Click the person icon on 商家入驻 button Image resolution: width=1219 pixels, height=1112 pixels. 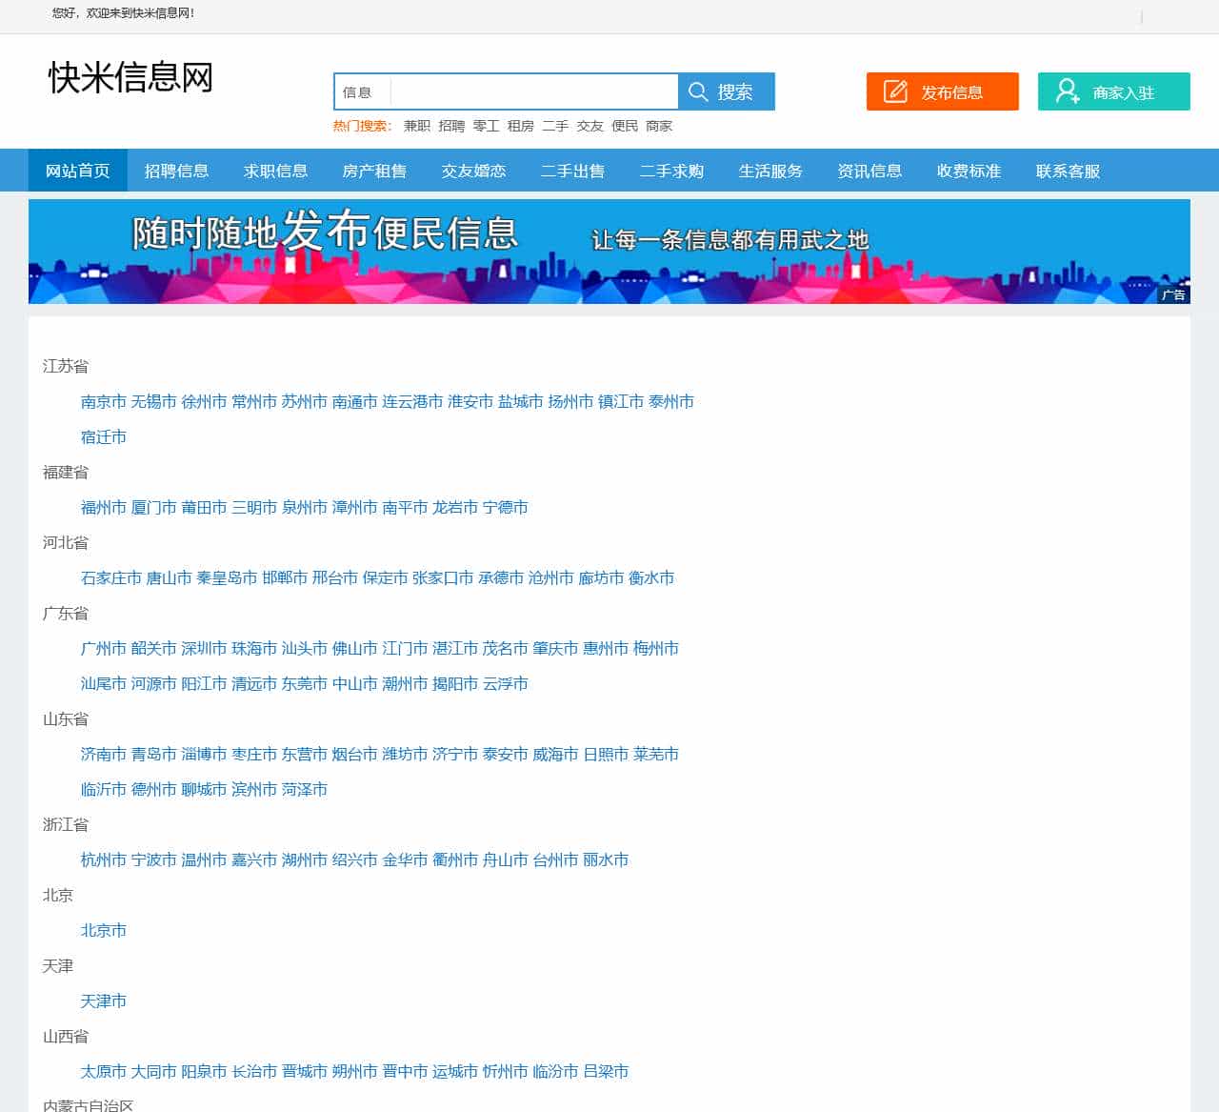[1066, 91]
